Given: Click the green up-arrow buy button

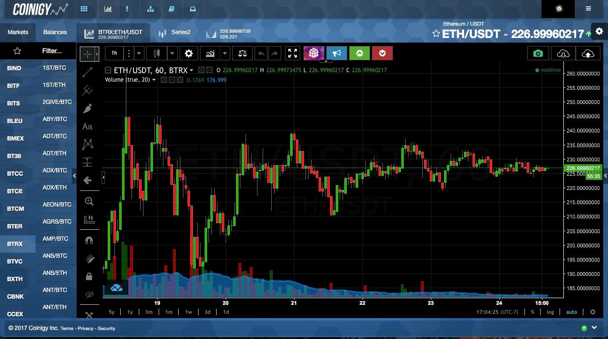Looking at the screenshot, I should point(360,53).
